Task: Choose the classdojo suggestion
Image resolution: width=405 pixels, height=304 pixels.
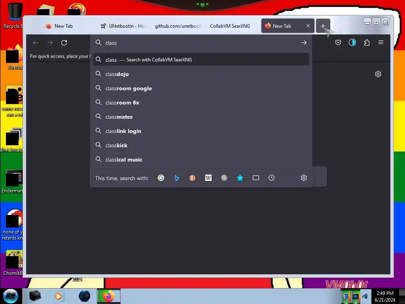Action: coord(201,74)
